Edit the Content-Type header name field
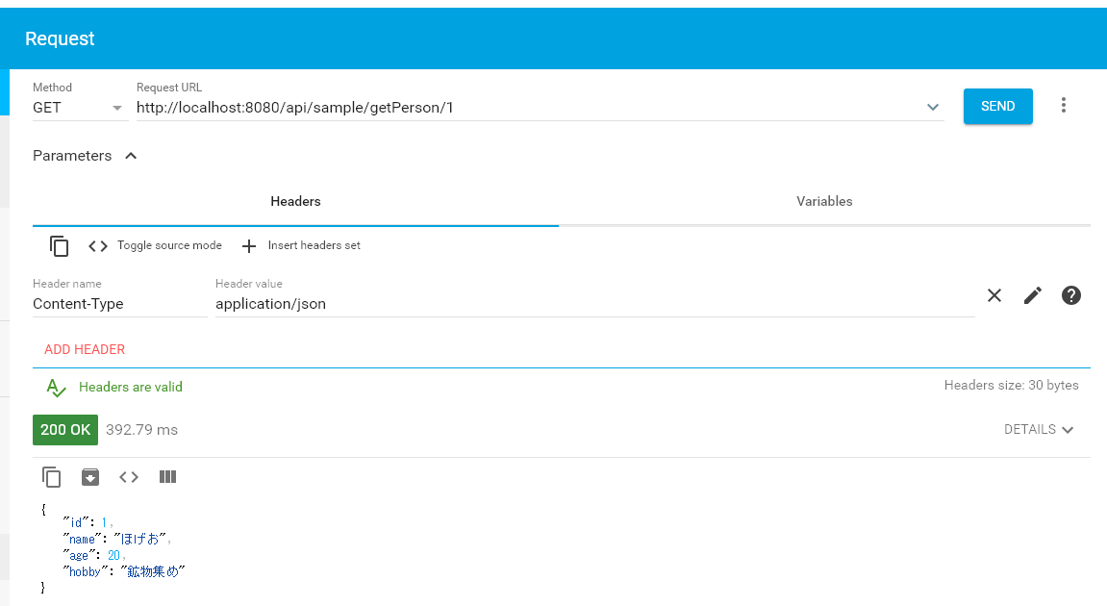Viewport: 1107px width, 606px height. [119, 304]
